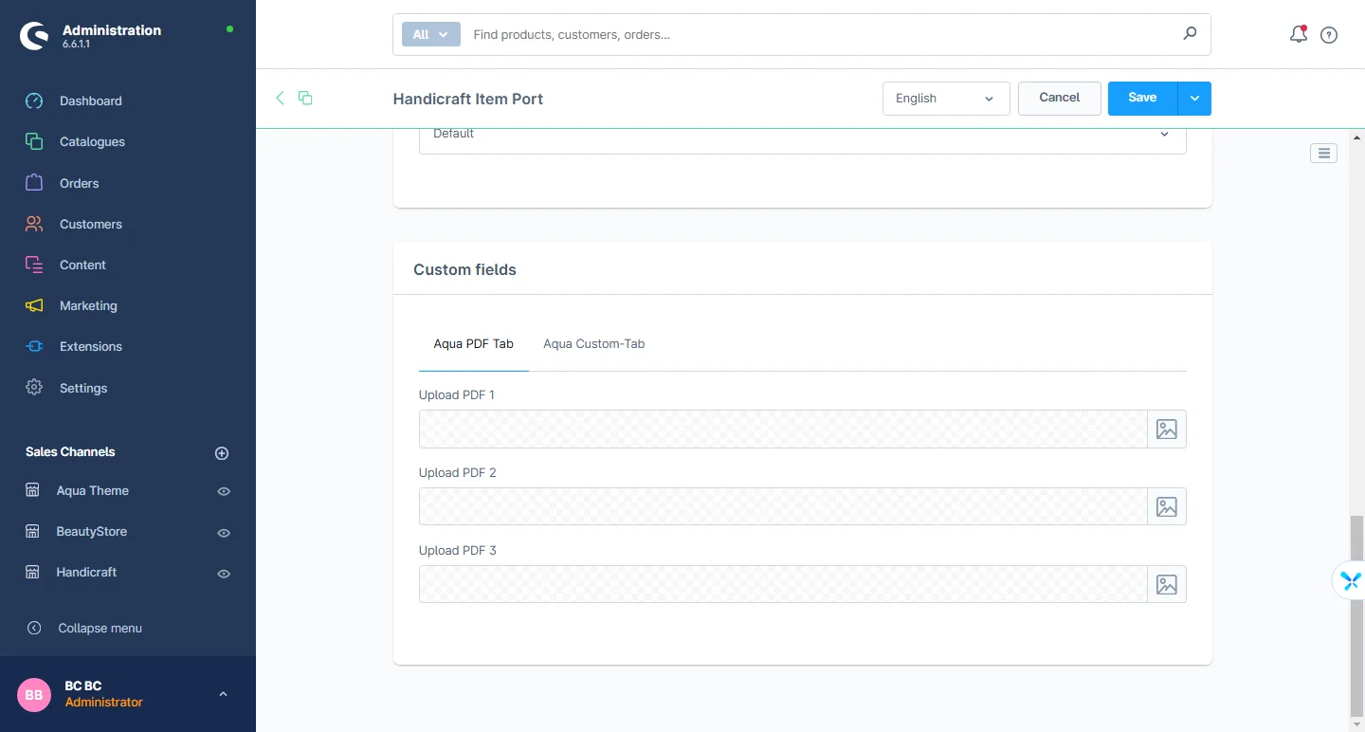Open the notifications bell icon
This screenshot has height=732, width=1365.
pos(1298,35)
